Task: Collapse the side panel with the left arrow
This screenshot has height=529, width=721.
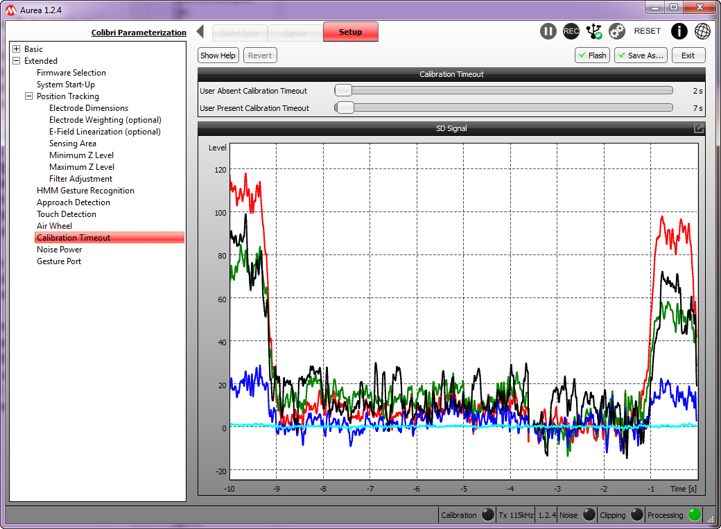Action: tap(200, 31)
